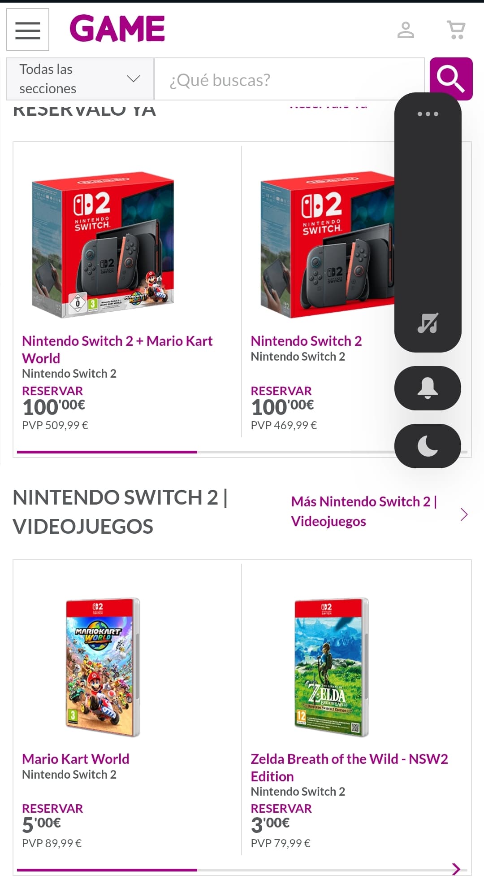
Task: Click the GAME logo
Action: pos(117,29)
